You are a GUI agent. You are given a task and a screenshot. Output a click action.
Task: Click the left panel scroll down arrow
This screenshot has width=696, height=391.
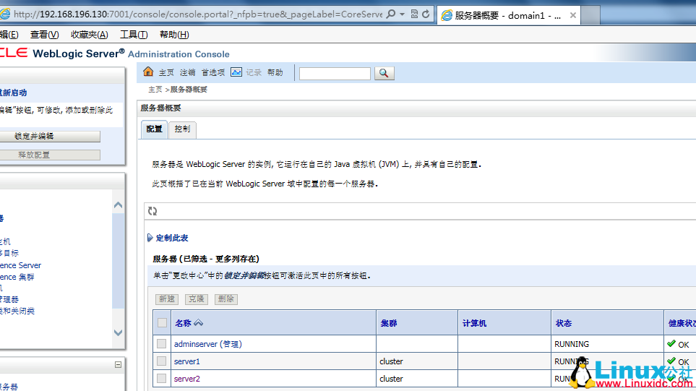[x=118, y=332]
